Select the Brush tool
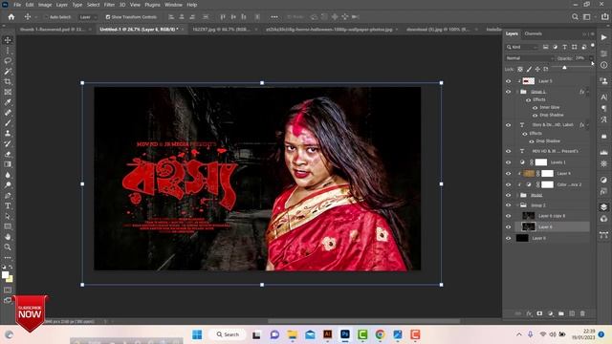This screenshot has height=344, width=612. point(8,123)
